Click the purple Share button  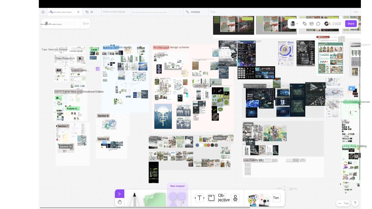click(x=351, y=24)
